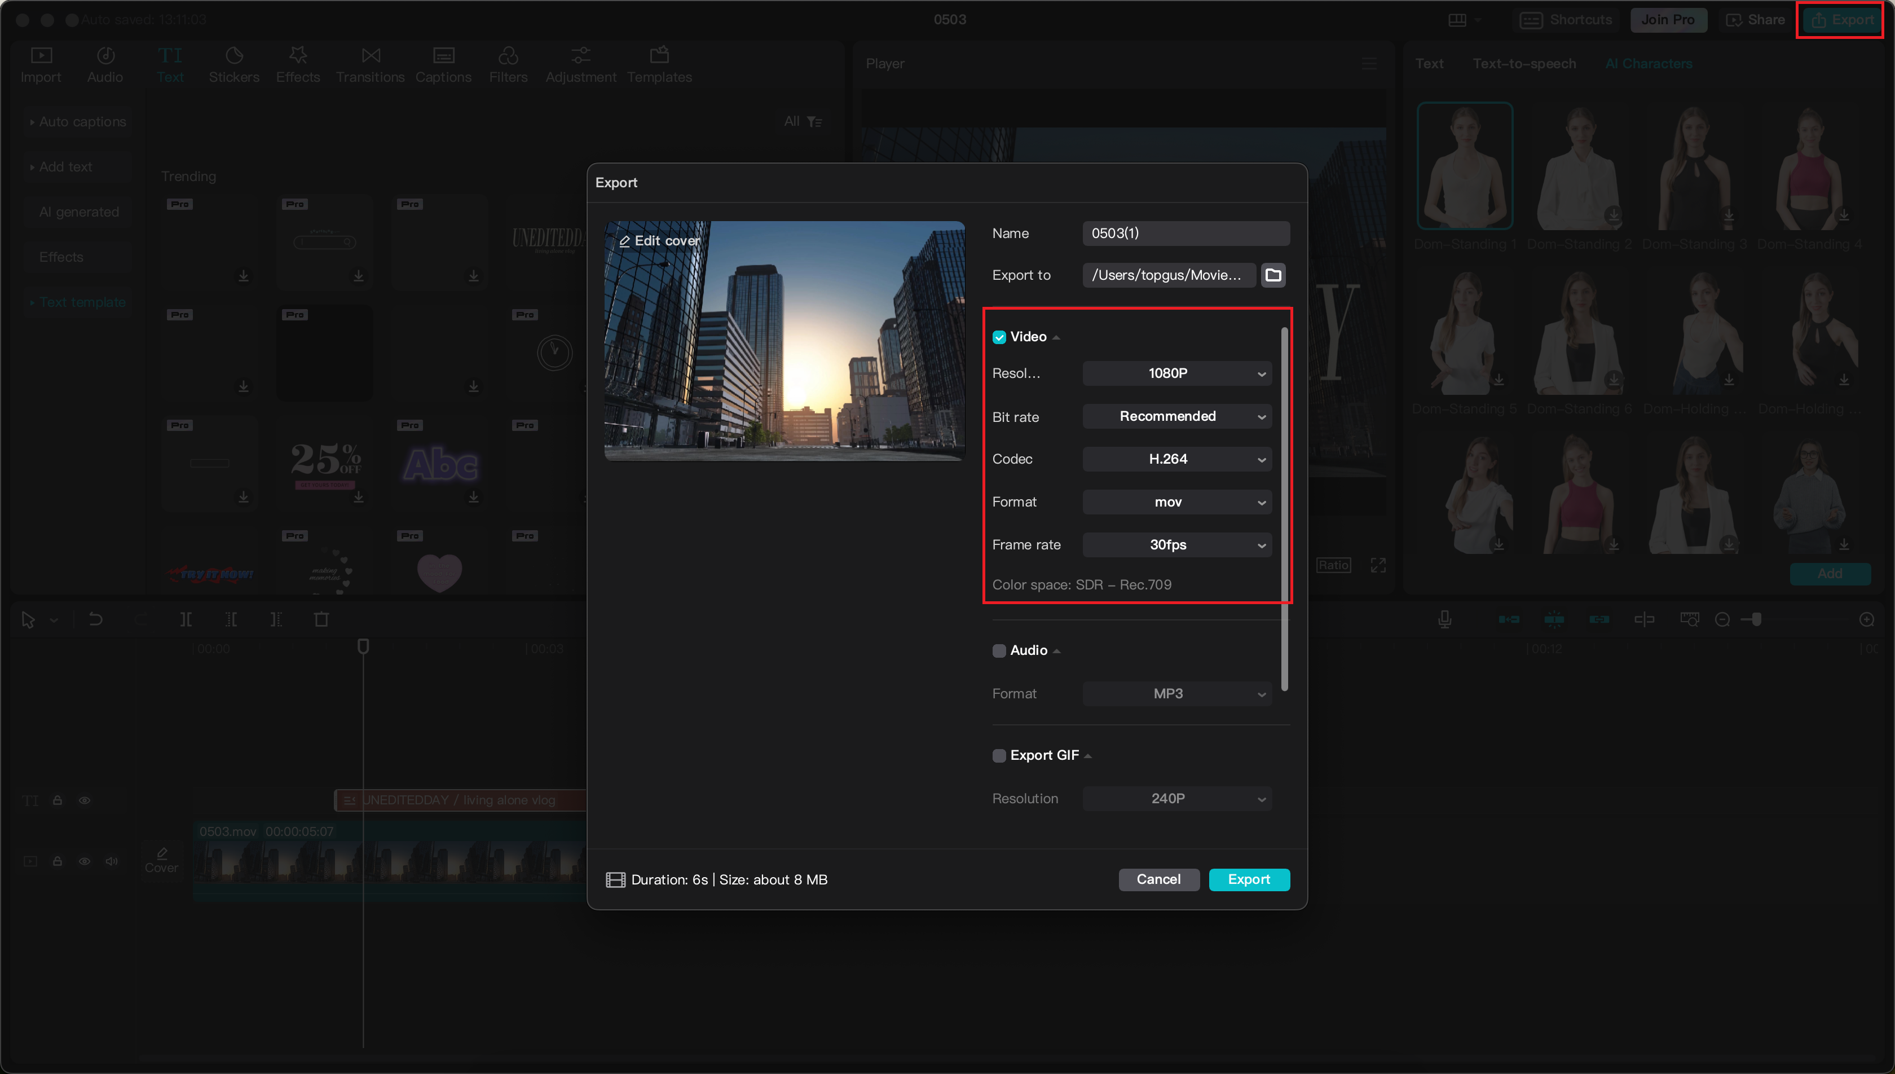Open the H.264 codec dropdown
This screenshot has width=1895, height=1074.
pos(1177,459)
